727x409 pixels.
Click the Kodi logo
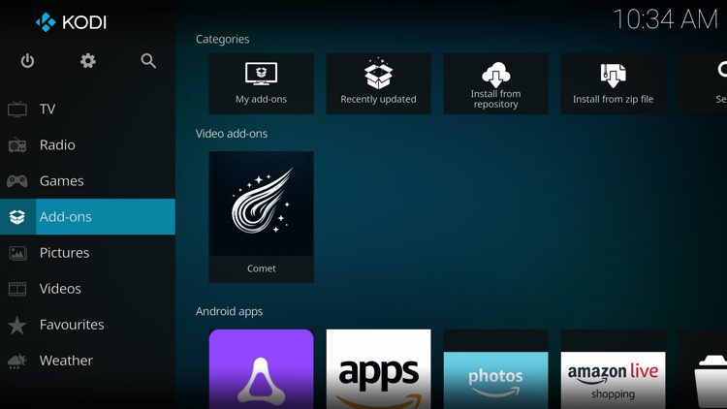coord(71,21)
